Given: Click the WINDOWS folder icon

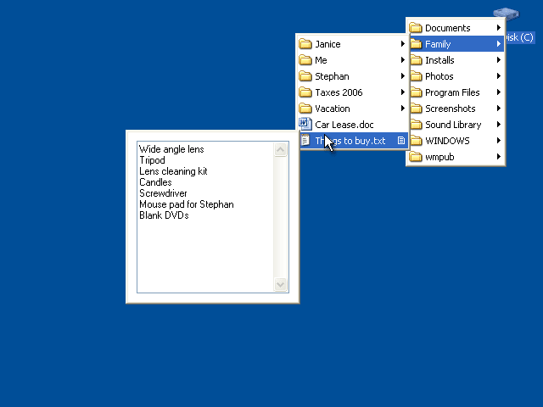Looking at the screenshot, I should (416, 141).
